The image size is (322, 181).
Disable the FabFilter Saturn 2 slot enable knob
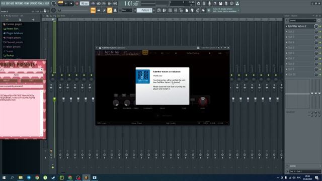(x=316, y=26)
